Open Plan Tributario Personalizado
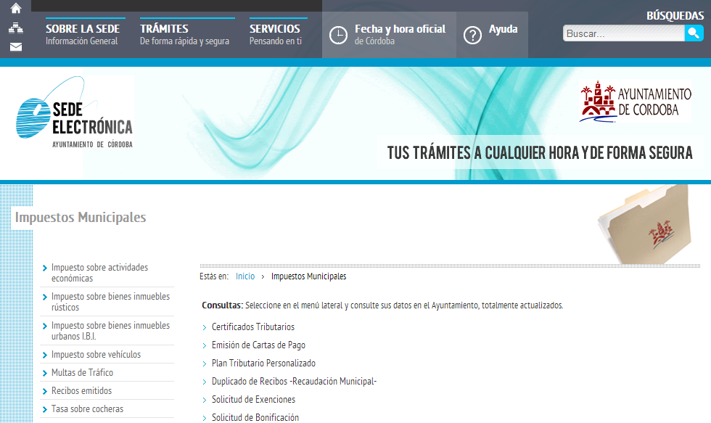The width and height of the screenshot is (711, 423). pos(263,363)
